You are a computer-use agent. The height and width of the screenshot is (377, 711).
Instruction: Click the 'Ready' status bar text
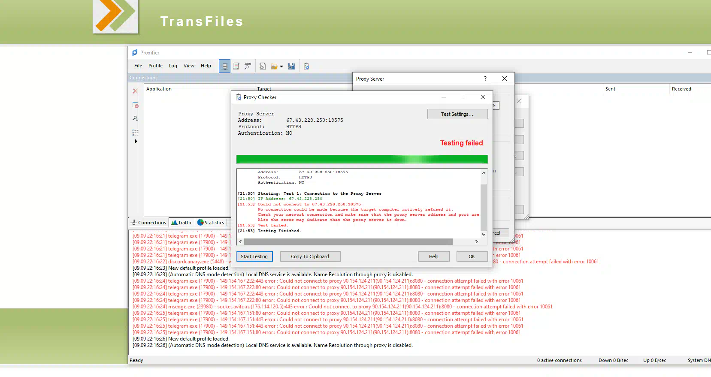tap(136, 360)
